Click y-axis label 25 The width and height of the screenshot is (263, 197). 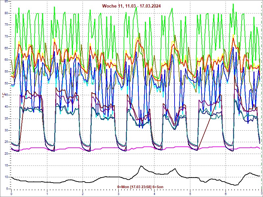point(6,142)
